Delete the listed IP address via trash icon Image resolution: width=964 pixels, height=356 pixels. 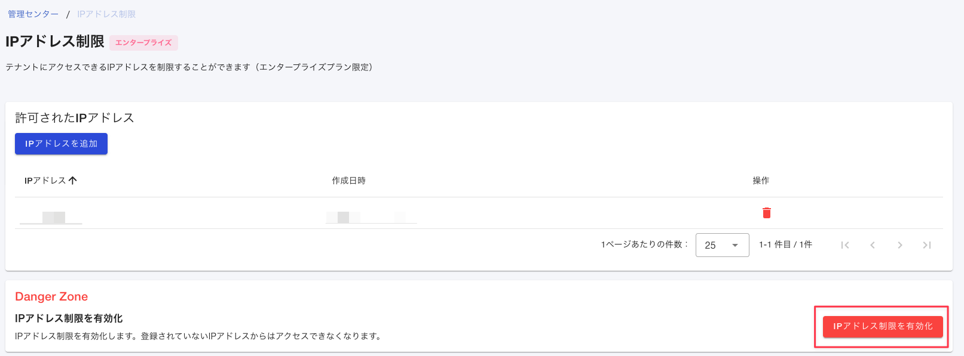(767, 213)
